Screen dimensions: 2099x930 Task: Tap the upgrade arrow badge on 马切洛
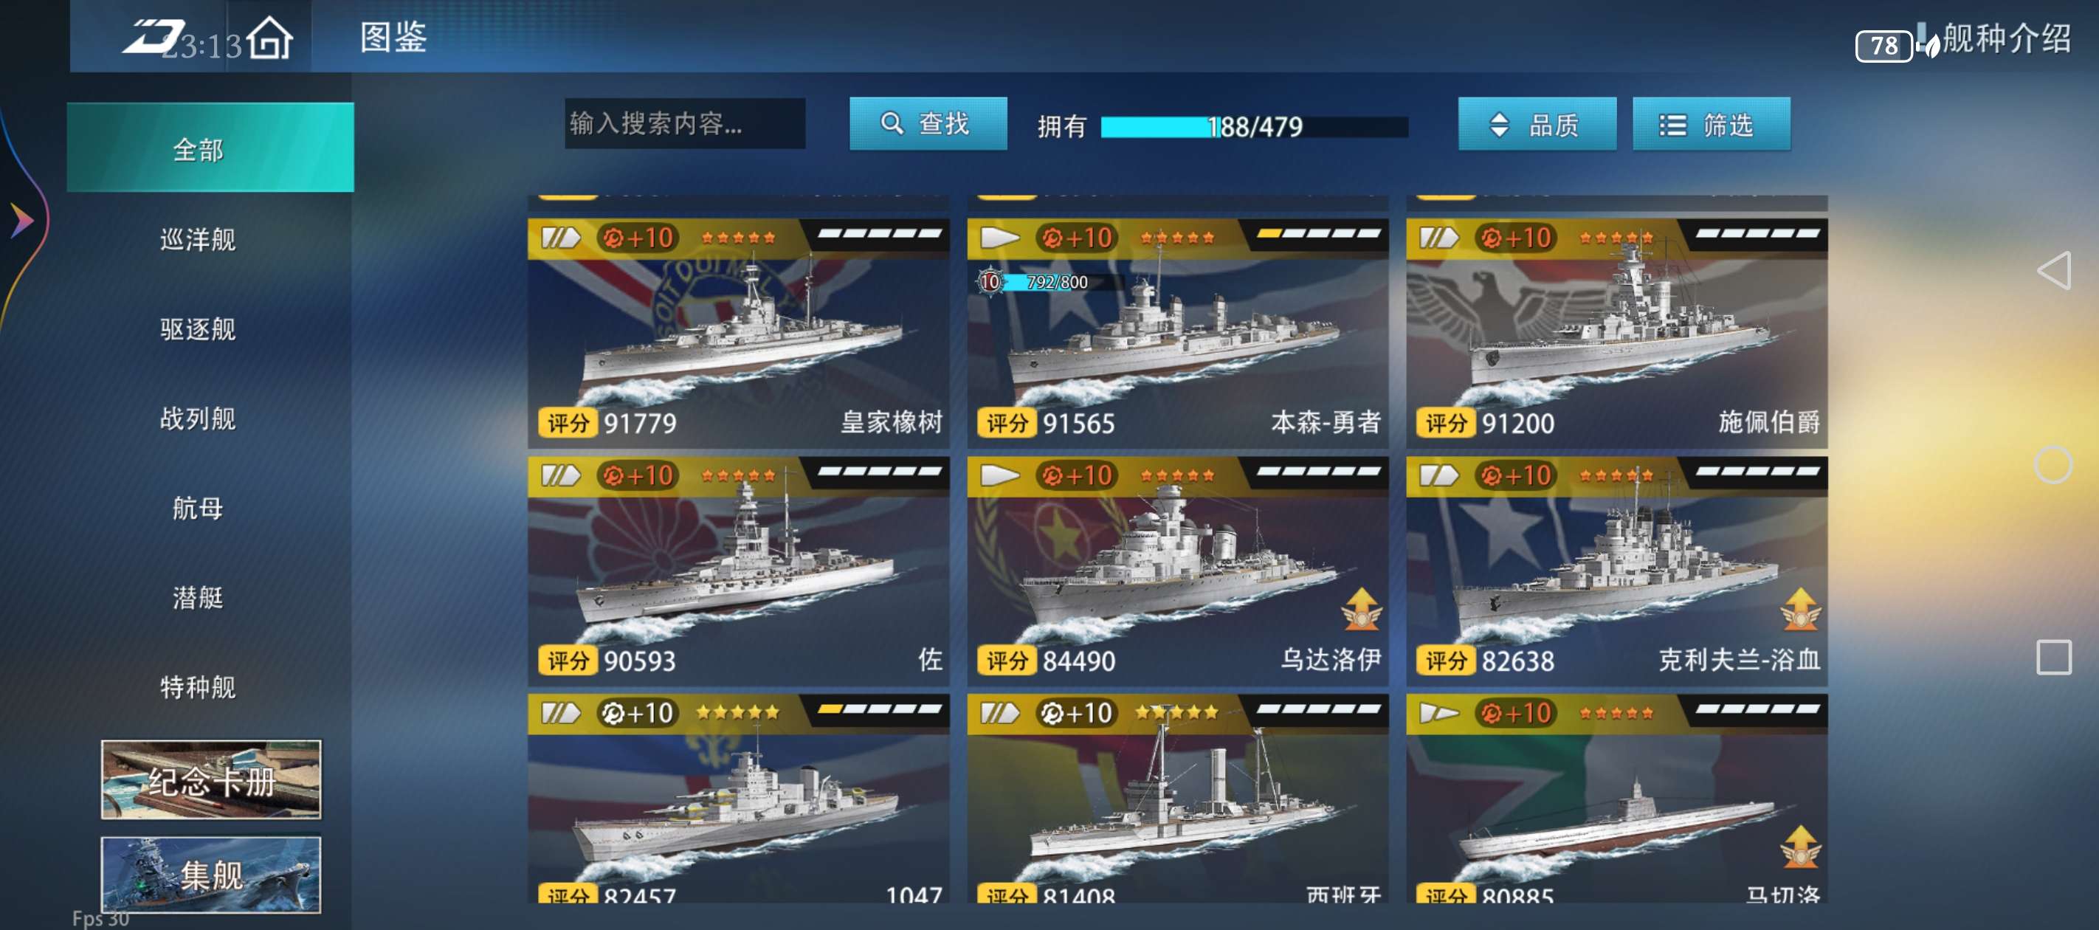coord(1800,846)
